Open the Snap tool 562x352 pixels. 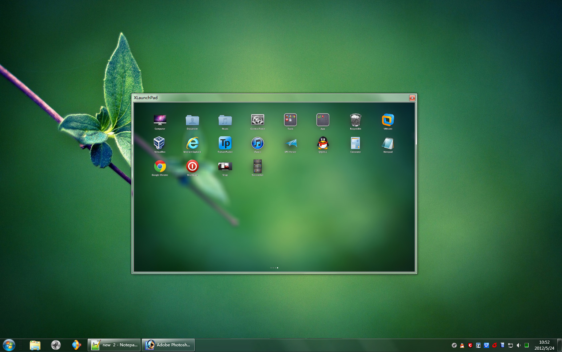(225, 166)
